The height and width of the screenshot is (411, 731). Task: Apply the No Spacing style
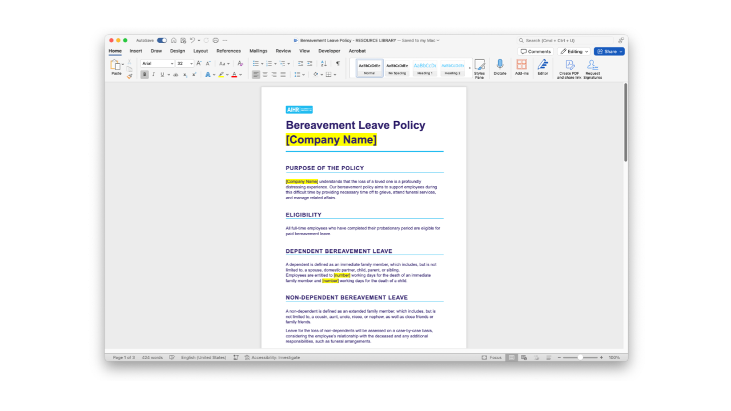397,68
